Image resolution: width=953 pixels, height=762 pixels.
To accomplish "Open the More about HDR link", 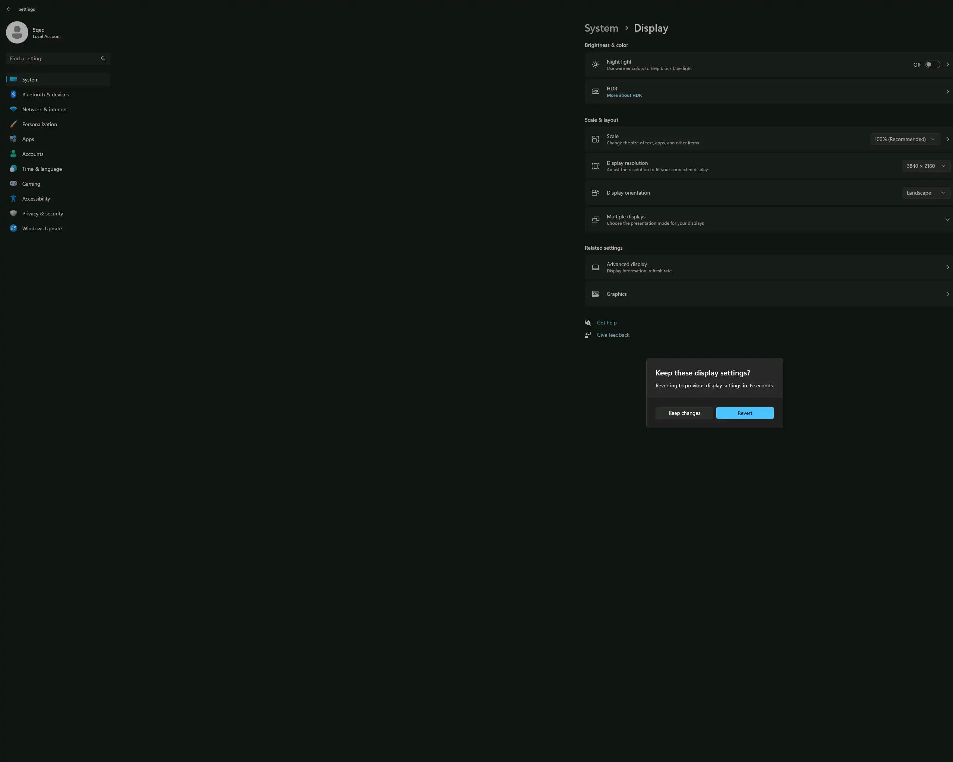I will tap(624, 95).
